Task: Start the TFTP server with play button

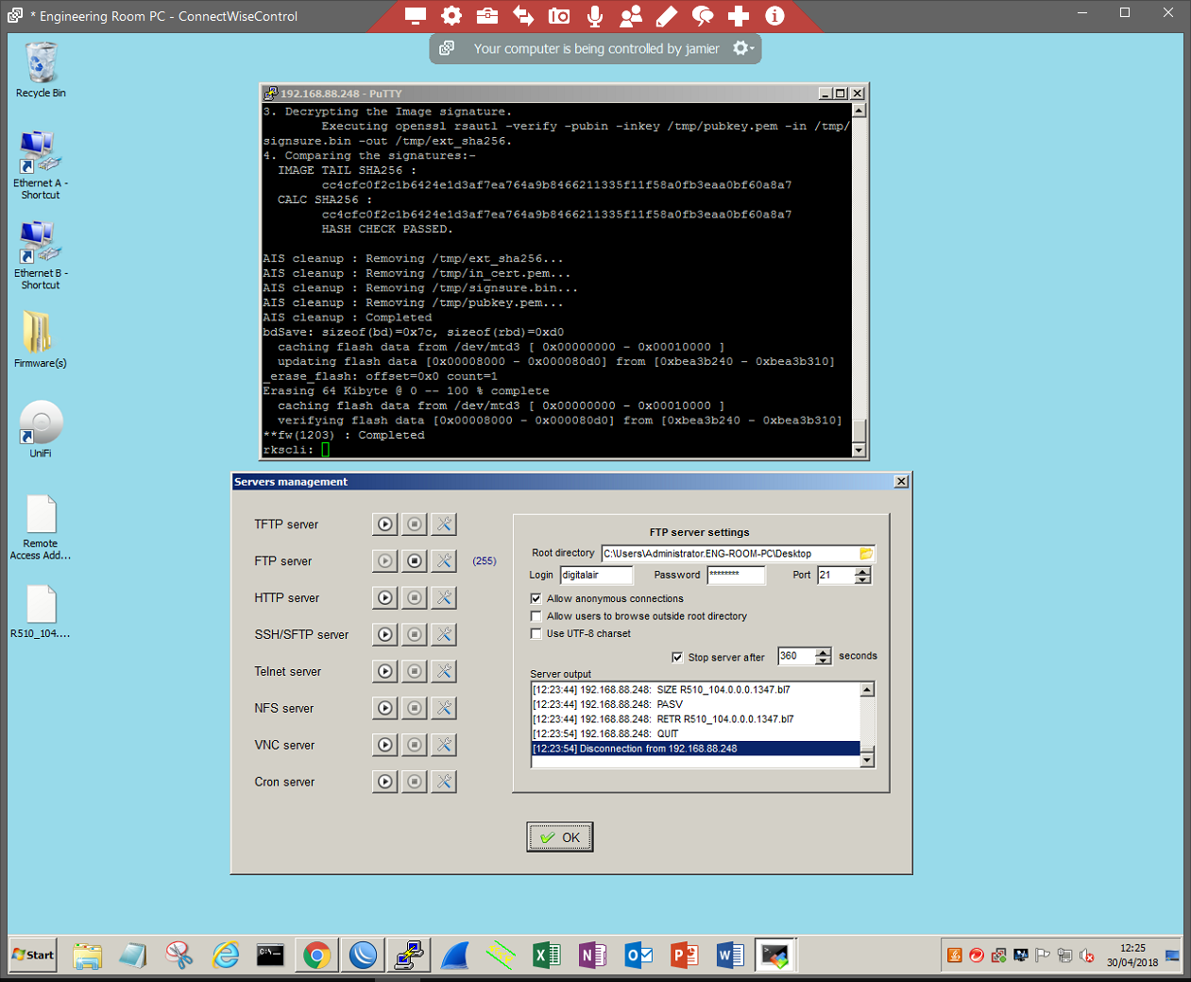Action: 384,525
